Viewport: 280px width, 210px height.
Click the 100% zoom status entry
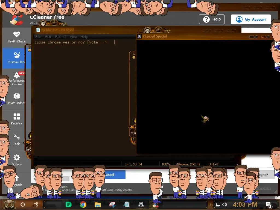[166, 164]
